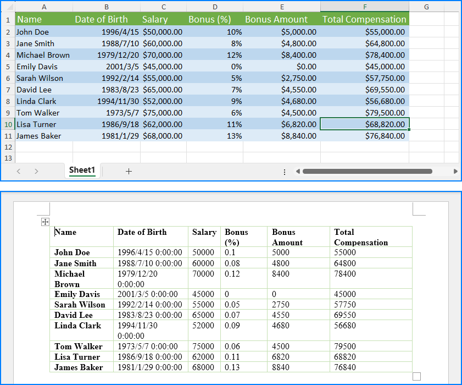Click the horizontal scrollbar thumb

coord(368,171)
